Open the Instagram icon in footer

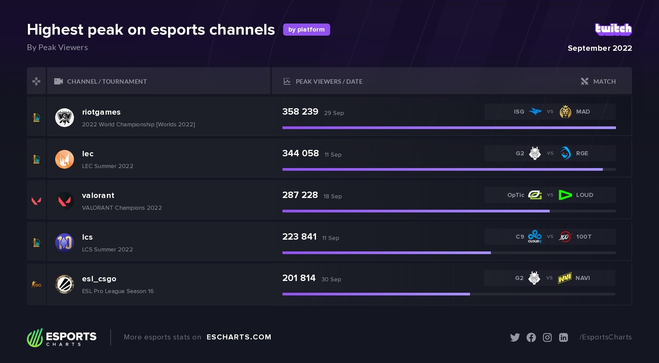pyautogui.click(x=547, y=337)
